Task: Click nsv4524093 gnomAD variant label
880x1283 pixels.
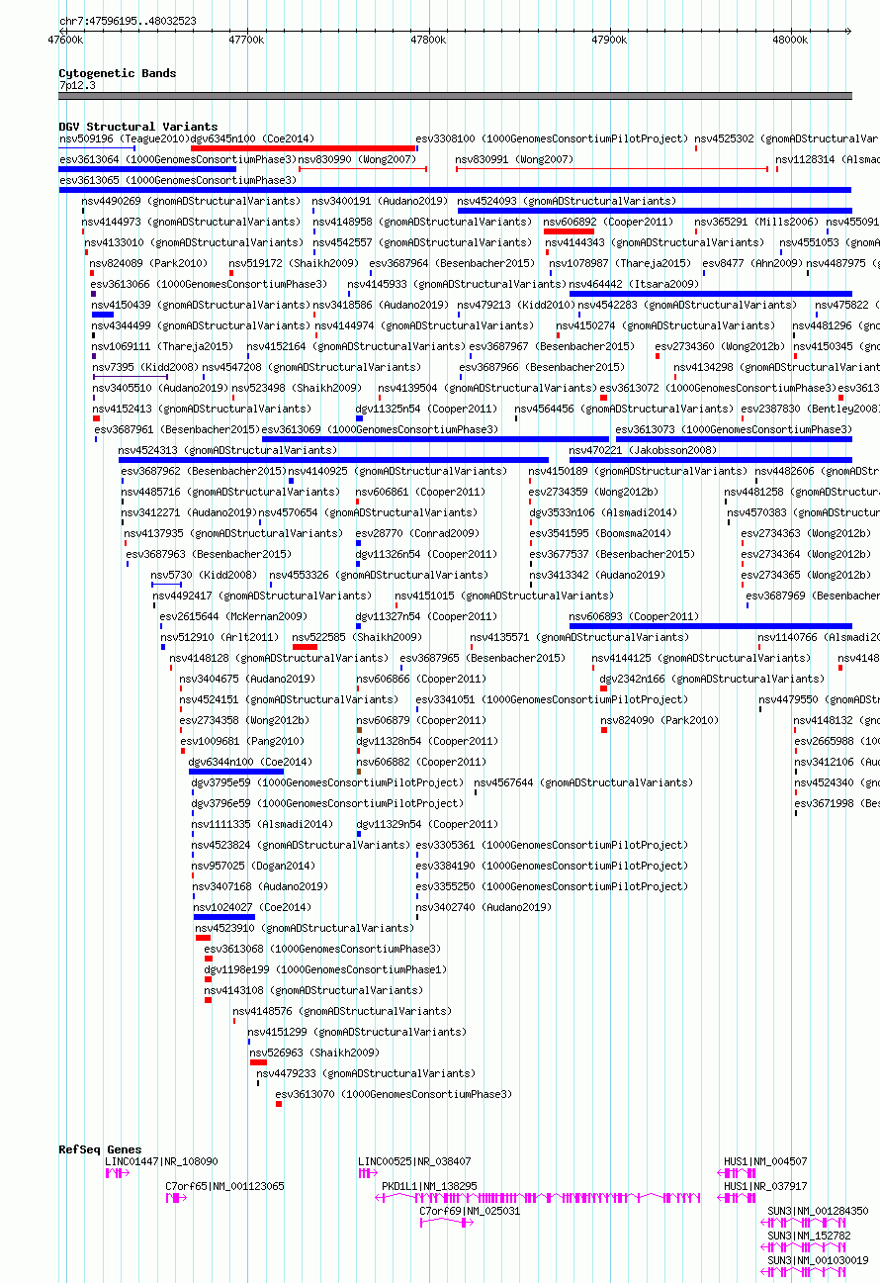Action: tap(567, 201)
